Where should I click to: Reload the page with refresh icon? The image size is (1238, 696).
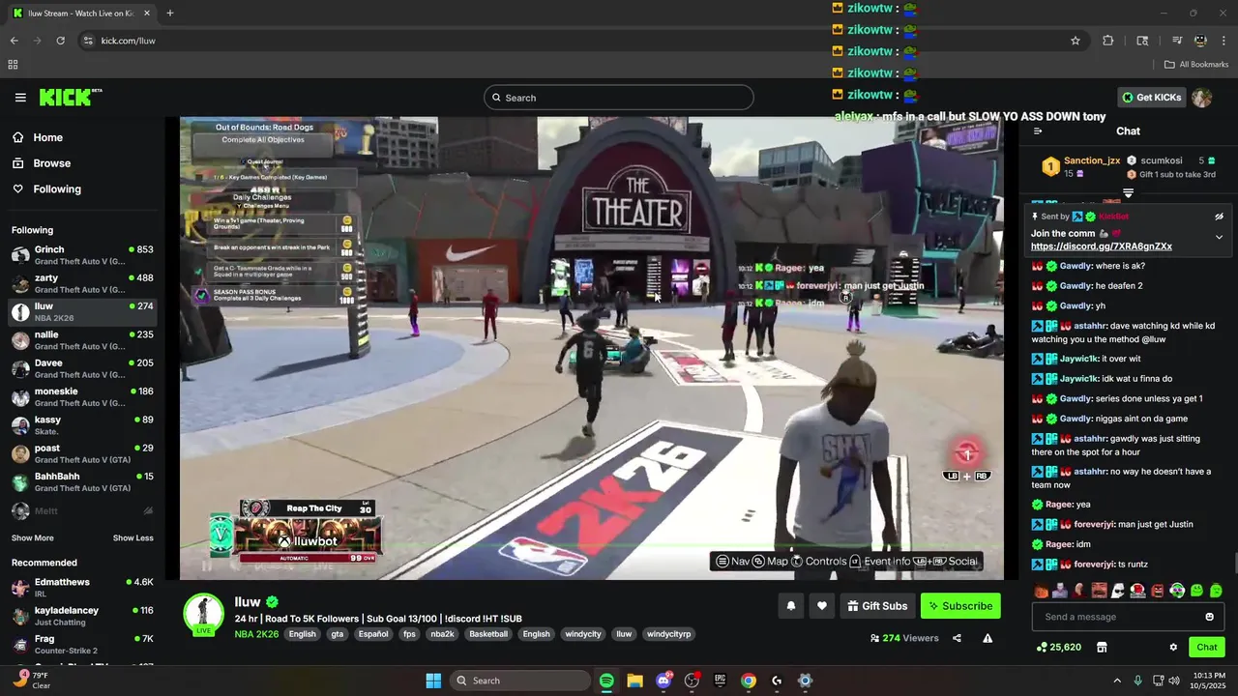(x=60, y=41)
